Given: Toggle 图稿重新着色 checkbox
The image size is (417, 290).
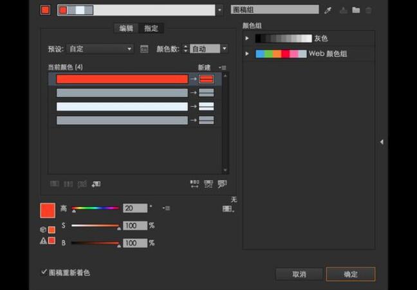Looking at the screenshot, I should (x=44, y=272).
